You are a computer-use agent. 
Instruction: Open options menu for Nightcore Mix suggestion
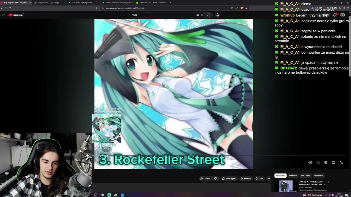click(x=329, y=182)
